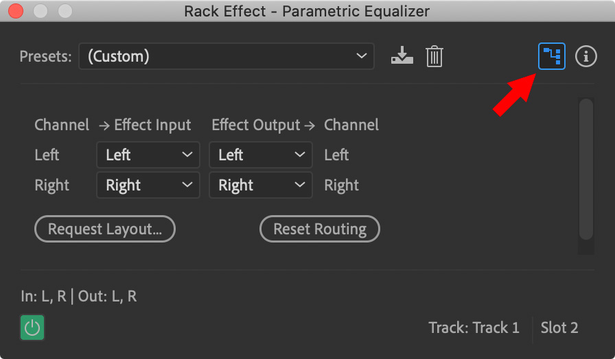This screenshot has height=359, width=615.
Task: Expand the Left channel Effect Input dropdown
Action: (148, 155)
